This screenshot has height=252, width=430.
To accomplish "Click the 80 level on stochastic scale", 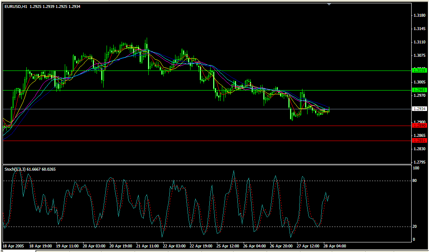I will 415,181.
